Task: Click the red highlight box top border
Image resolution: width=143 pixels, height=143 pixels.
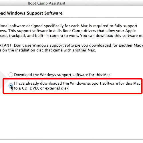Action: click(x=72, y=79)
